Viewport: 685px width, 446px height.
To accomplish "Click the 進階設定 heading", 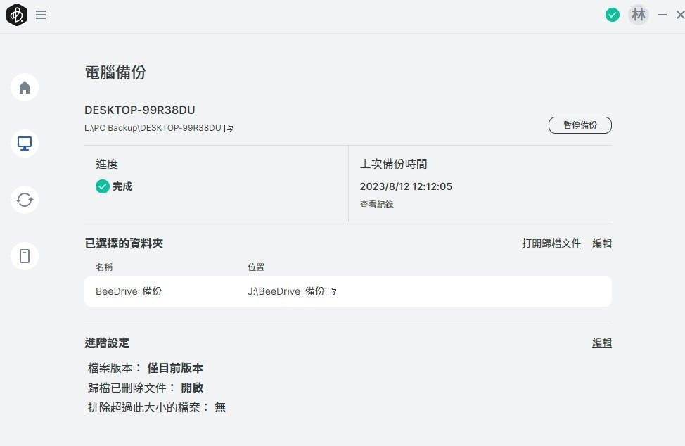I will 107,343.
